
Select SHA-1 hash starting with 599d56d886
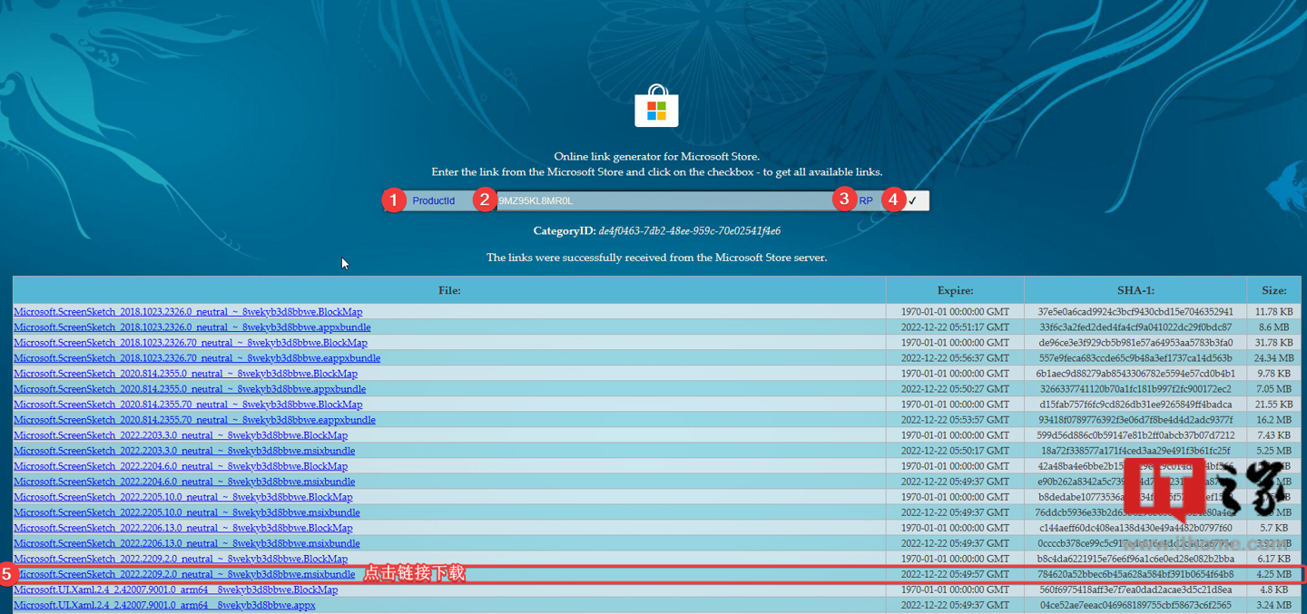coord(1135,435)
